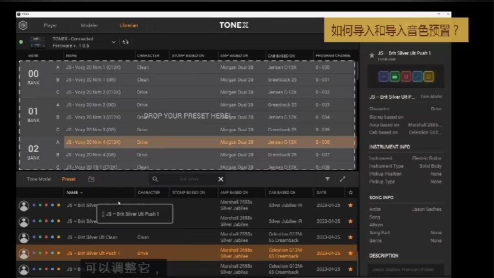Click instrument type value 'Solid Body'
494x278 pixels.
(x=430, y=166)
